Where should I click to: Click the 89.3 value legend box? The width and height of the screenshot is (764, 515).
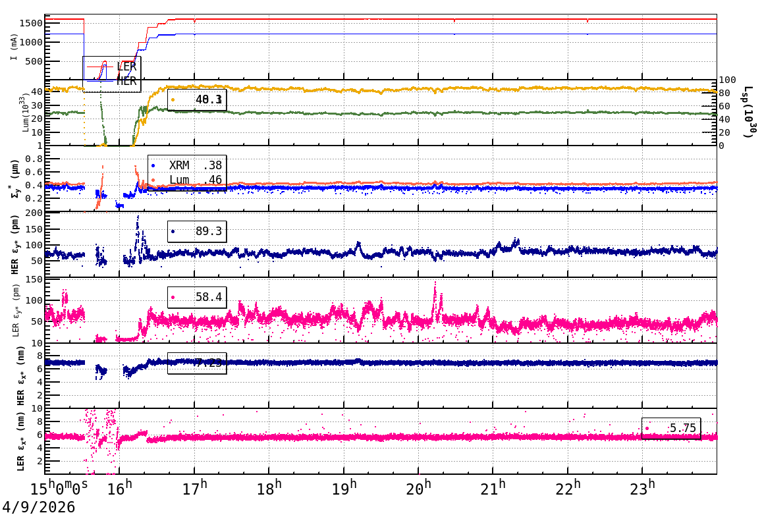[197, 231]
